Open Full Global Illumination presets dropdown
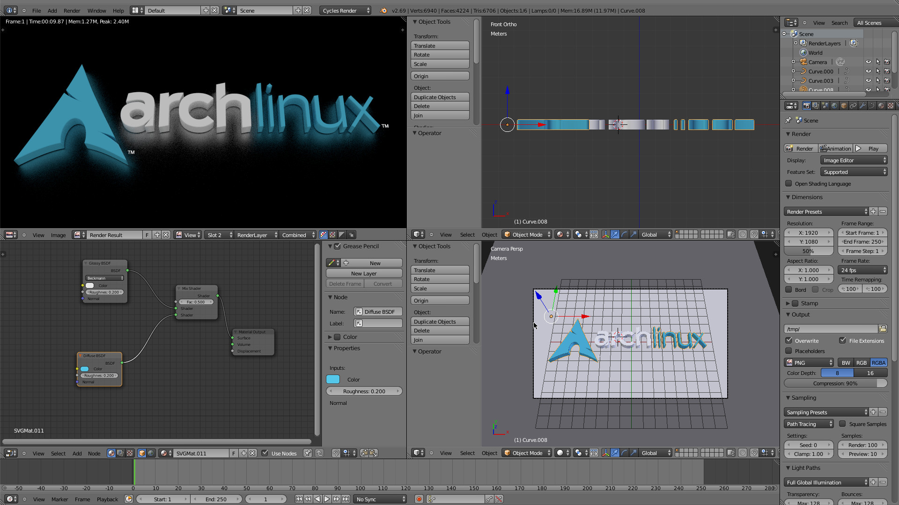 point(826,482)
